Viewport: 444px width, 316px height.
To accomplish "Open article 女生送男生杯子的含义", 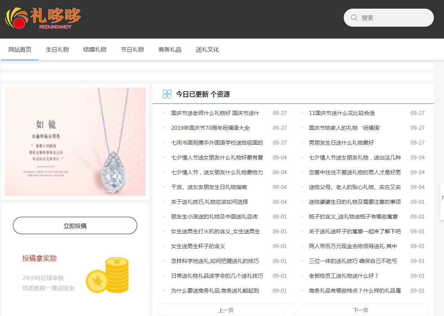I will coord(198,246).
